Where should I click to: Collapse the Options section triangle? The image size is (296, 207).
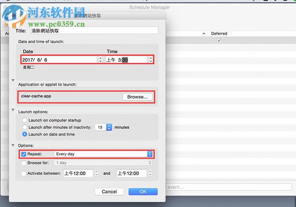[13, 145]
